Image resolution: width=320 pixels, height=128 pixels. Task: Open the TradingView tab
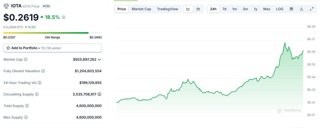(167, 9)
